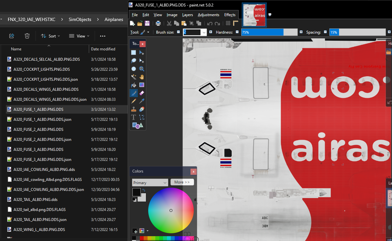The height and width of the screenshot is (241, 392).
Task: Open the Brush size dropdown arrow
Action: (x=204, y=32)
